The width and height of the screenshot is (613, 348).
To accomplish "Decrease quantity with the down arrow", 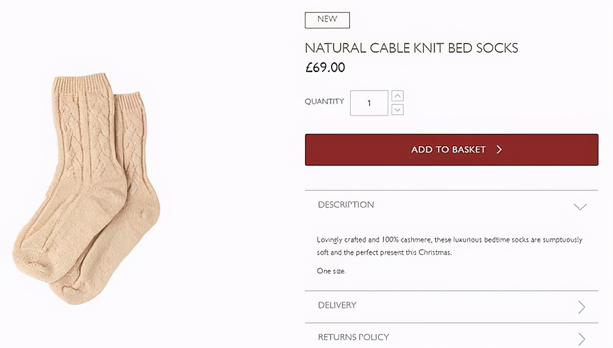I will [x=397, y=110].
